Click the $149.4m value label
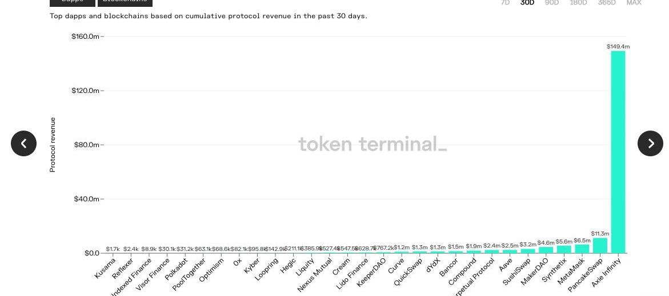669x296 pixels. pyautogui.click(x=618, y=46)
